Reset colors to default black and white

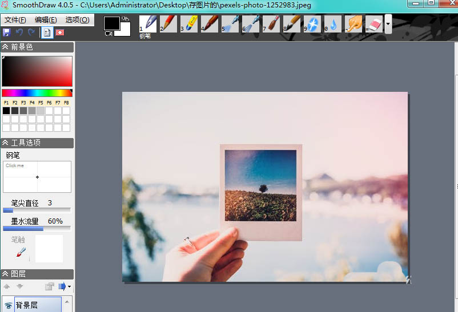[109, 34]
